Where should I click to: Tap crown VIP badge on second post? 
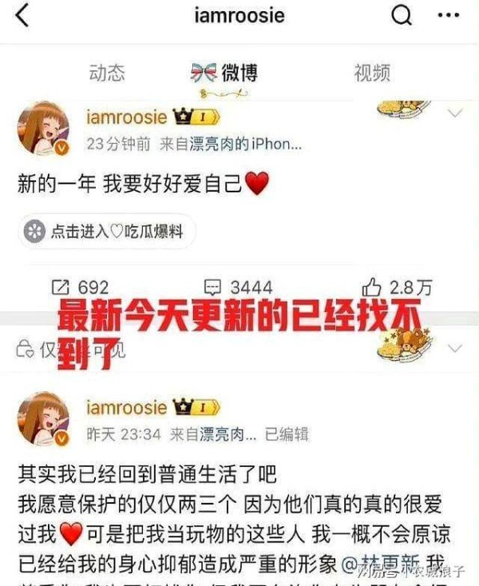196,407
